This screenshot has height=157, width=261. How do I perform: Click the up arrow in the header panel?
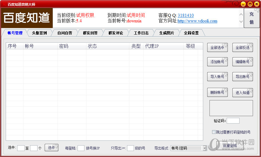pos(241,15)
